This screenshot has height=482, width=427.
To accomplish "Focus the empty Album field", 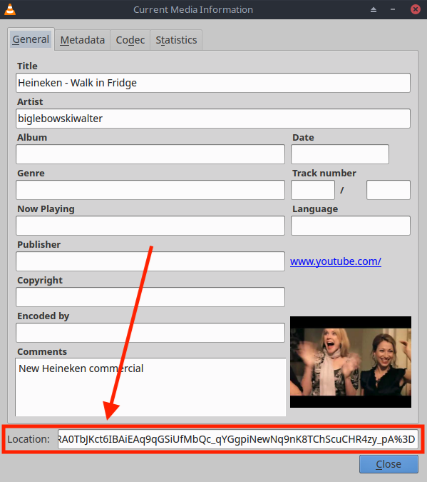I will (150, 154).
